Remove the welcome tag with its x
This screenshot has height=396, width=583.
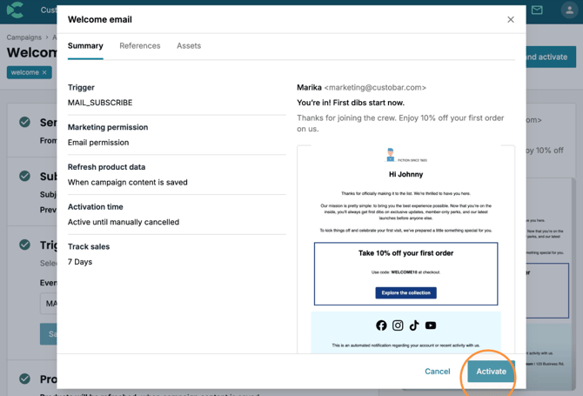coord(44,72)
